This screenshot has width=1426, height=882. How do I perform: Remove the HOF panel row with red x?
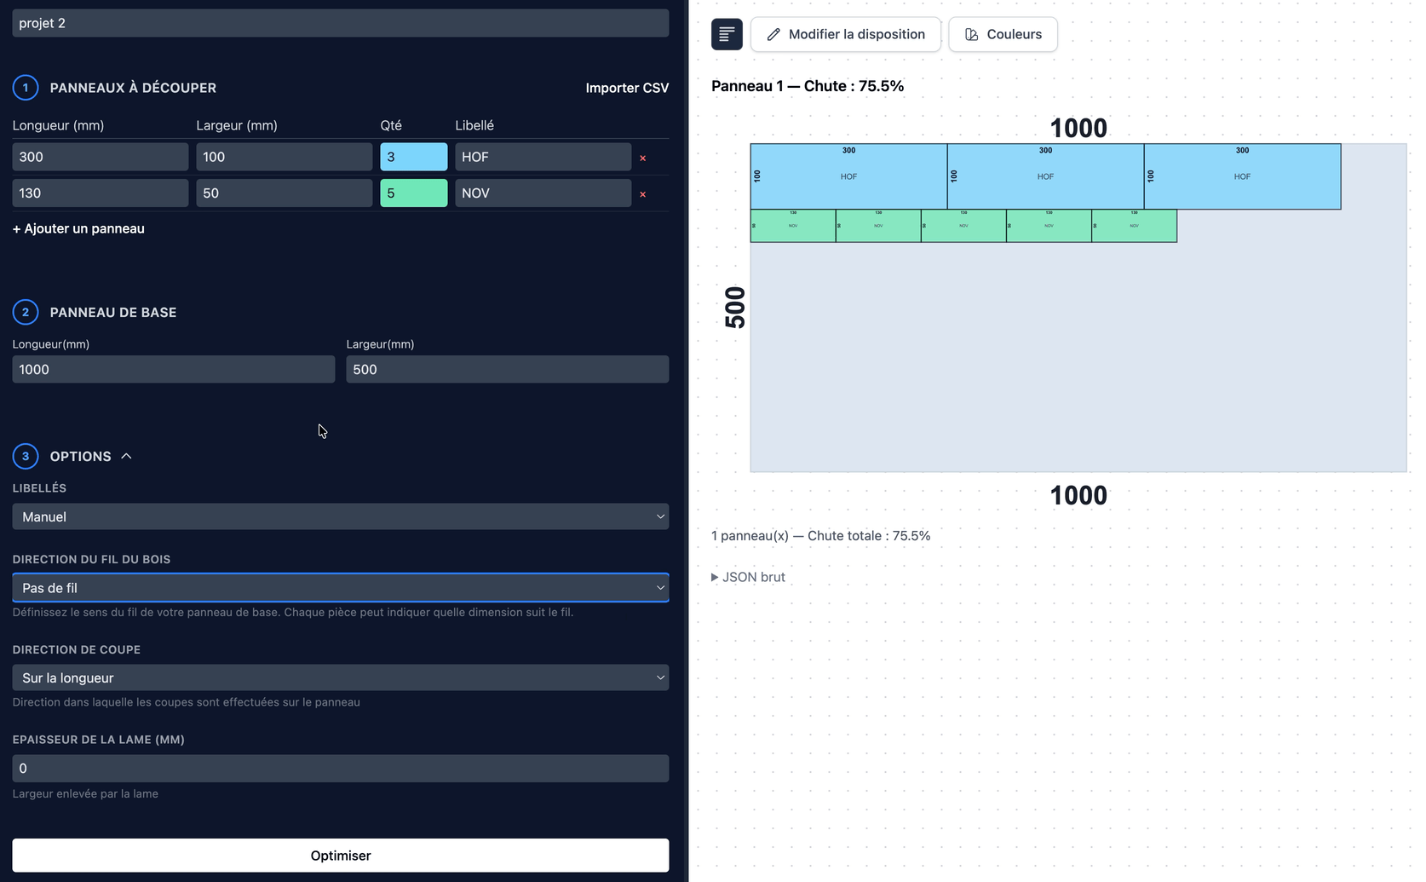642,158
